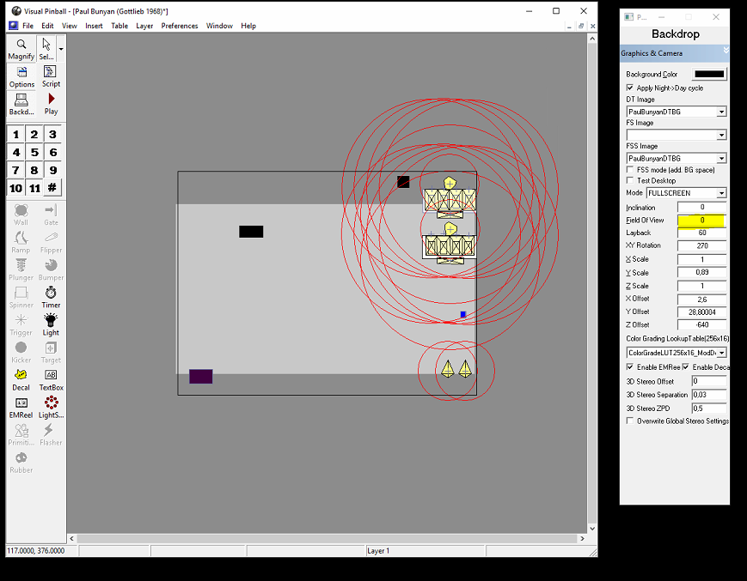The height and width of the screenshot is (581, 747).
Task: Open the Script editor
Action: coord(51,77)
